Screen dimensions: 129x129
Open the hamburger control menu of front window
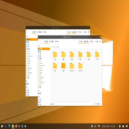[101, 42]
